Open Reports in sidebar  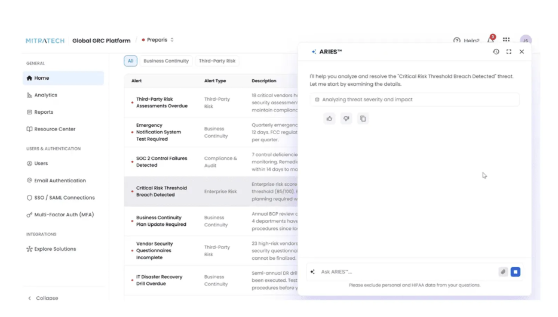click(x=63, y=112)
